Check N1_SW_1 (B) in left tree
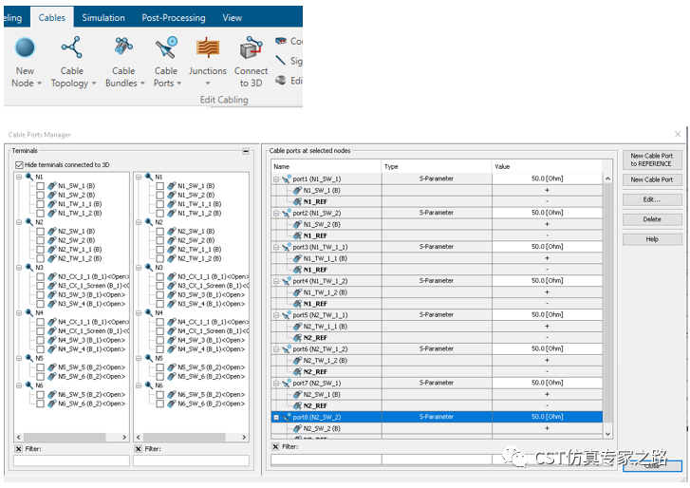This screenshot has height=488, width=690. pyautogui.click(x=40, y=186)
